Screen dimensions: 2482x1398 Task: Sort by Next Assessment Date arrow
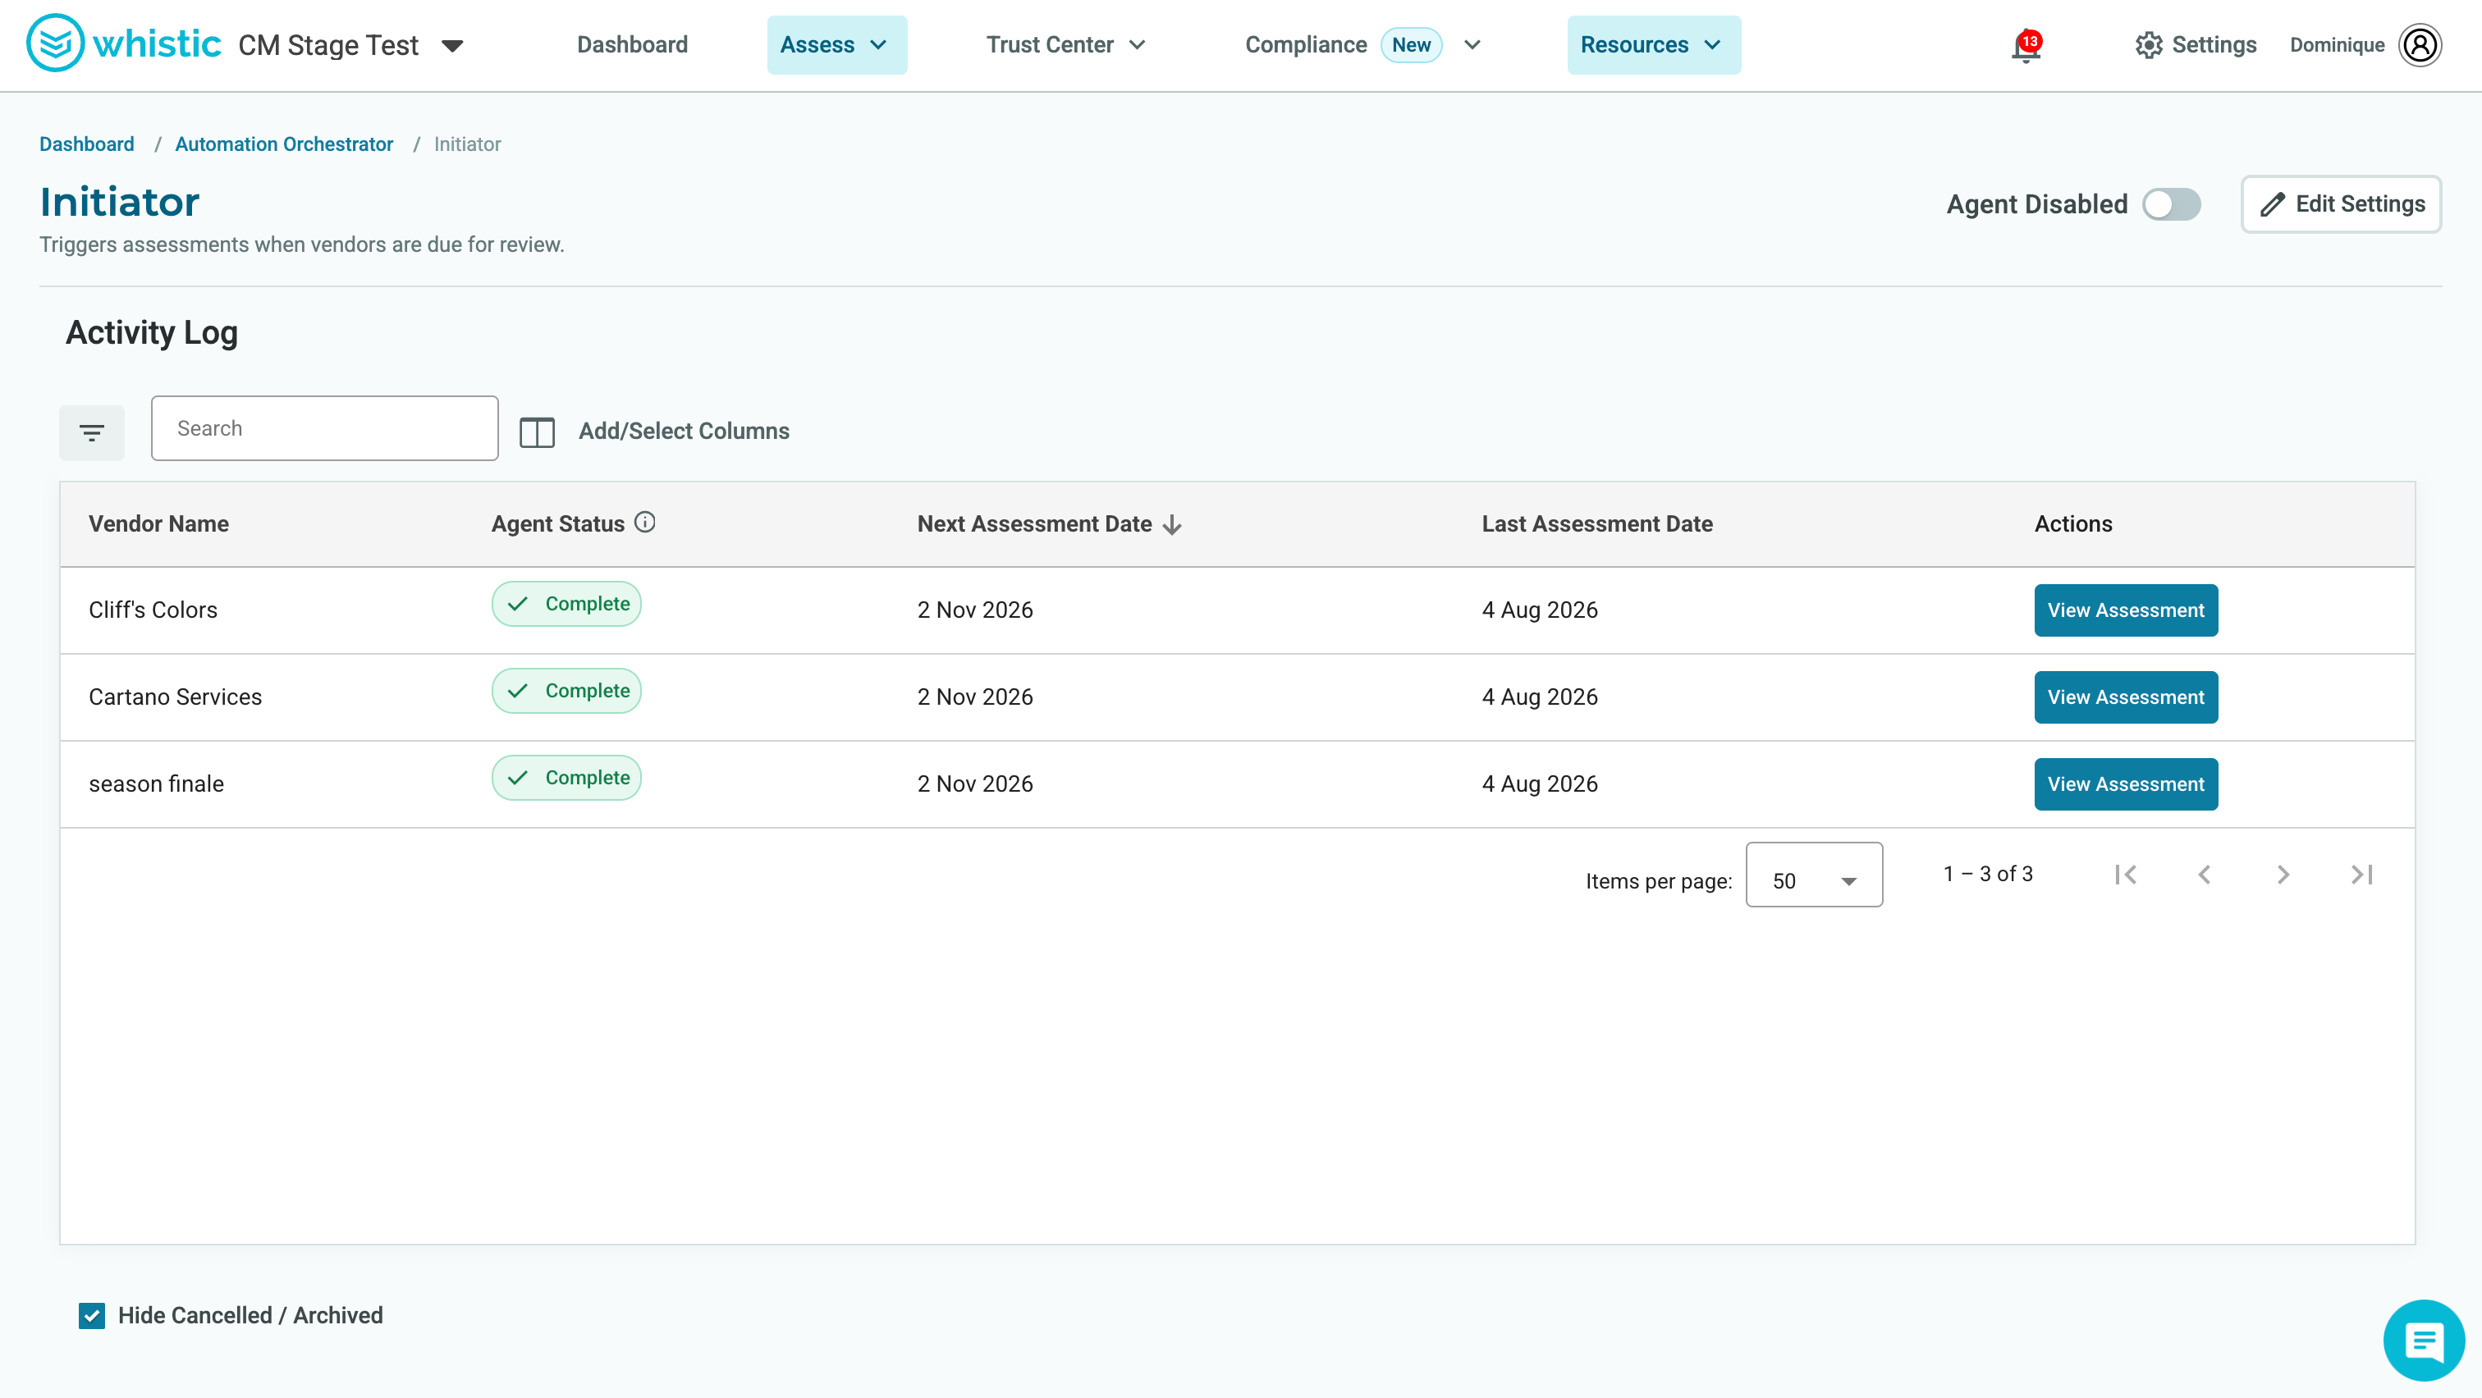(1173, 525)
